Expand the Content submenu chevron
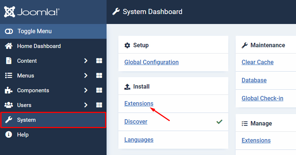 (85, 61)
